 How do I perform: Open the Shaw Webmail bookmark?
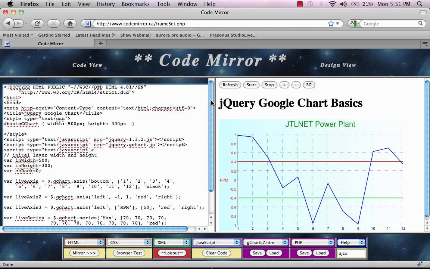click(135, 35)
